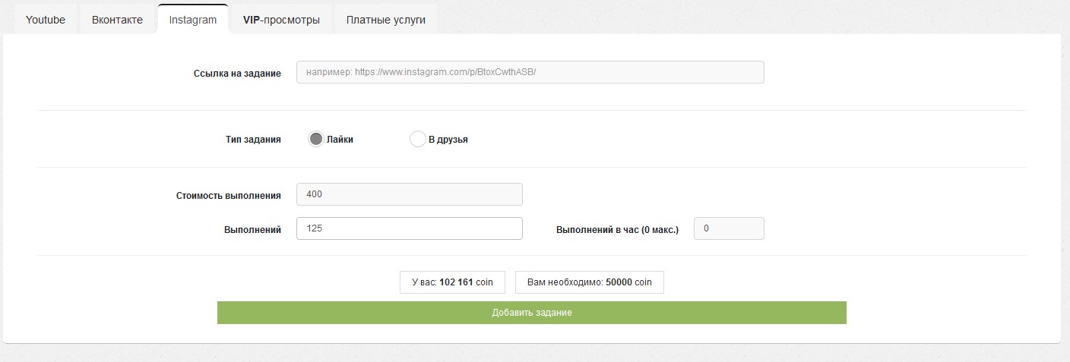The image size is (1070, 362).
Task: Click the У вас 102 161 coin box
Action: 452,282
